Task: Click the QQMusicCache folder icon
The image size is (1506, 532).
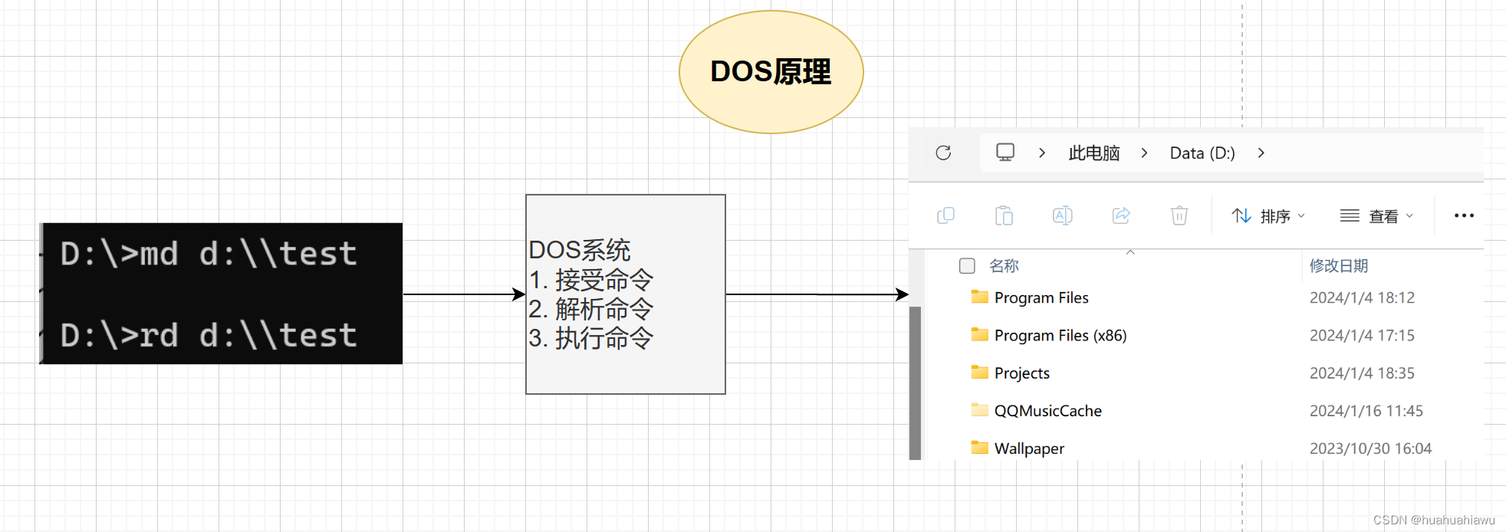Action: (x=979, y=409)
